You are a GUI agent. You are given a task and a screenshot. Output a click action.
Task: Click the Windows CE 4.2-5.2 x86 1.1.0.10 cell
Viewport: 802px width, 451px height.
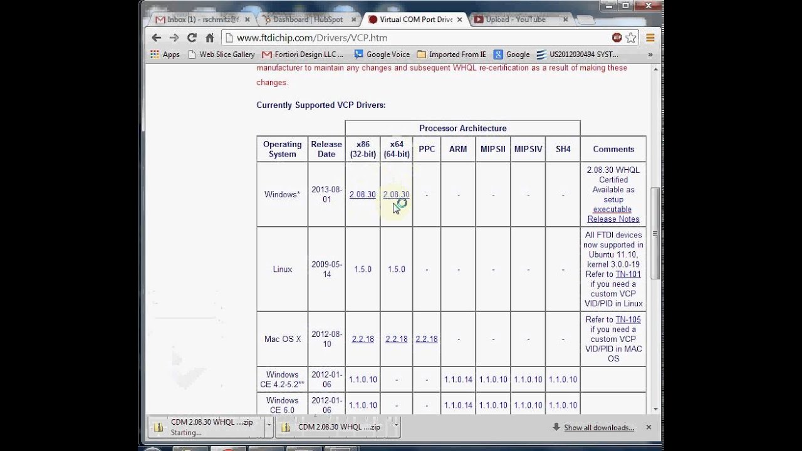pos(363,380)
